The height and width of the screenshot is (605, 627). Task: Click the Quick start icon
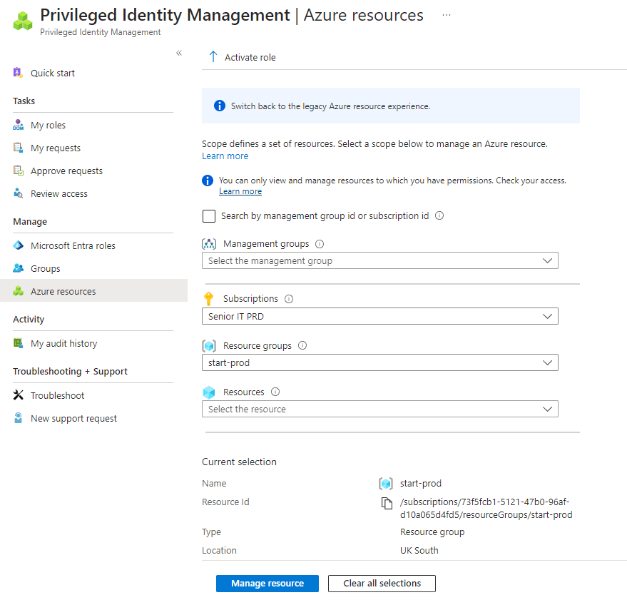18,72
